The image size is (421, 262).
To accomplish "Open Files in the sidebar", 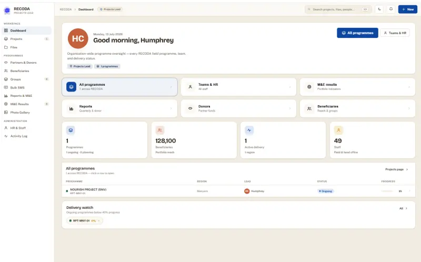I will tap(26, 47).
